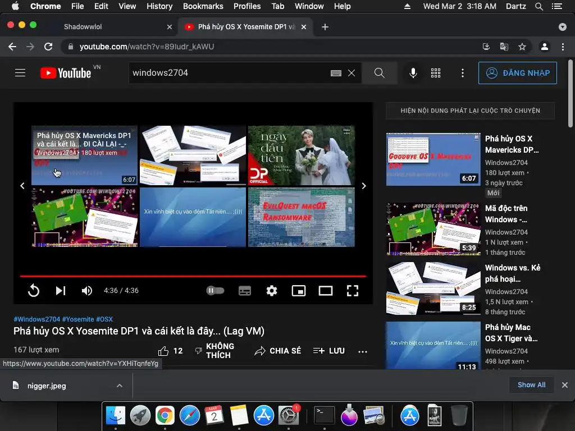This screenshot has width=575, height=431.
Task: Show next suggested videos in endscreen
Action: click(x=364, y=186)
